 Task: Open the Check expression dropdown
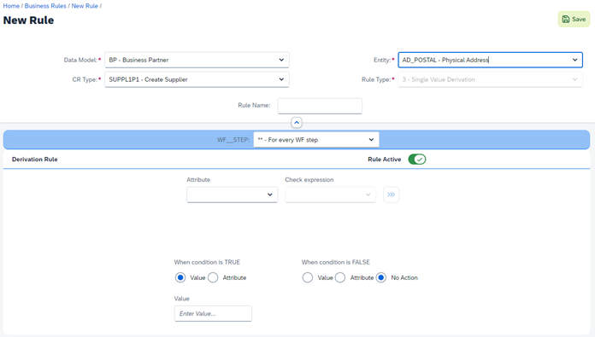(330, 195)
